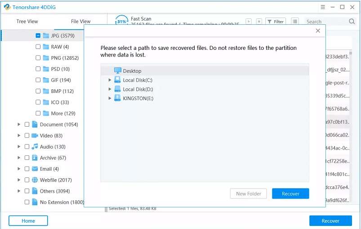Click the PSD folder icon
The height and width of the screenshot is (229, 361).
(x=46, y=69)
